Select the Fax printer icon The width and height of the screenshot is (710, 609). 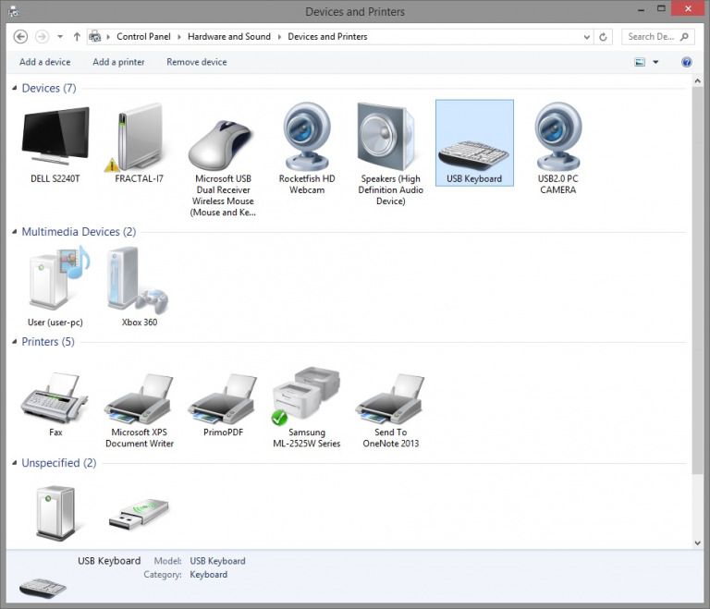tap(55, 399)
